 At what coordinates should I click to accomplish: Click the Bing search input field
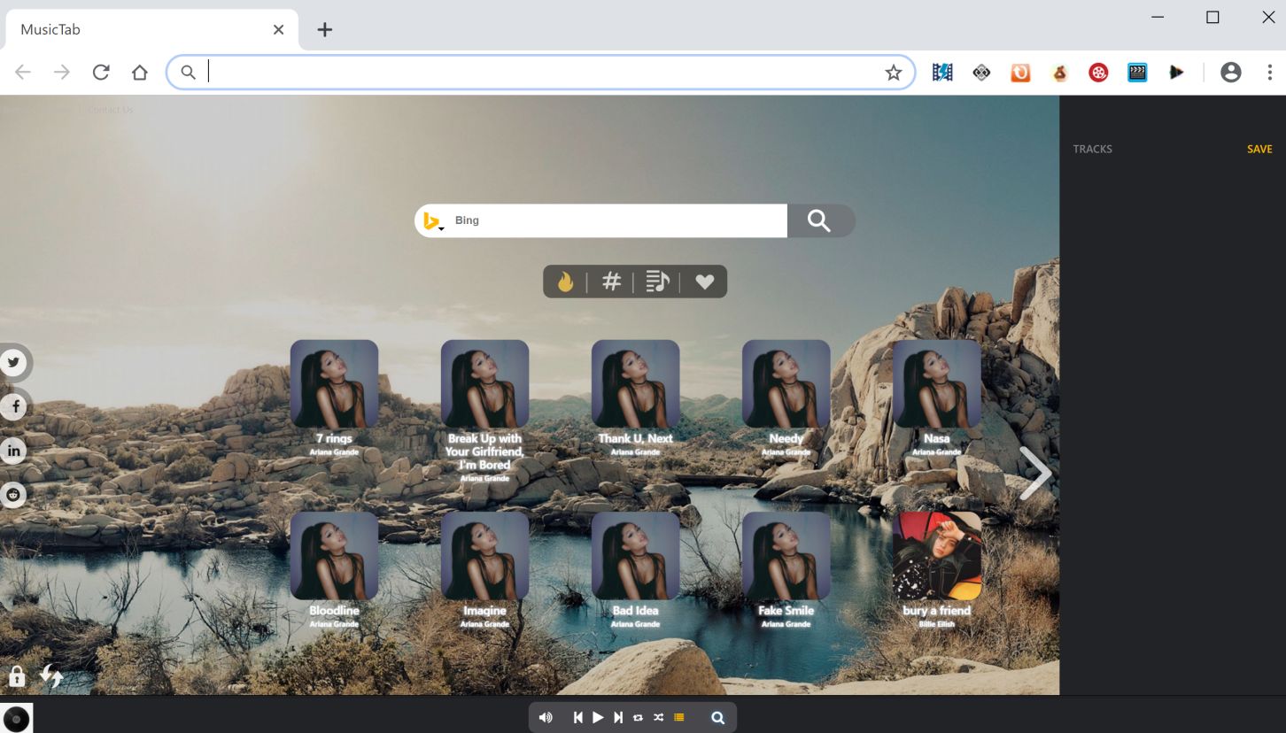[x=616, y=220]
